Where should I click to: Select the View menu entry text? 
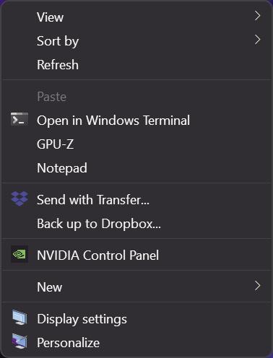(50, 17)
